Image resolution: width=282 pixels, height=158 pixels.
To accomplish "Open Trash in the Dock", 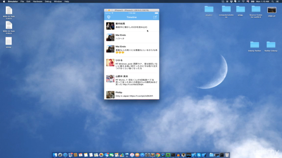I will (227, 155).
